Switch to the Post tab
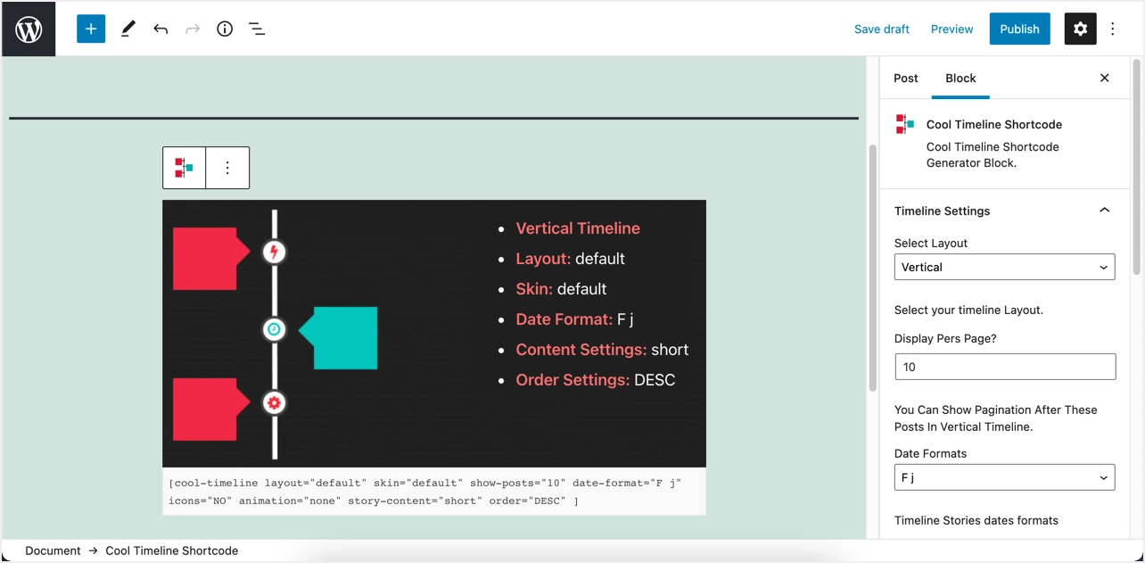The width and height of the screenshot is (1145, 563). tap(906, 78)
